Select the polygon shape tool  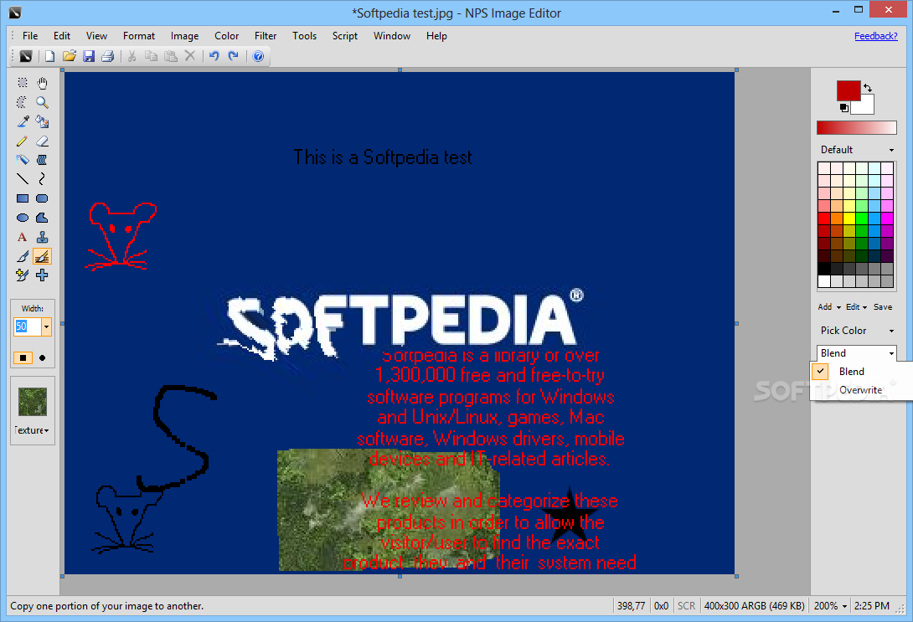tap(42, 218)
